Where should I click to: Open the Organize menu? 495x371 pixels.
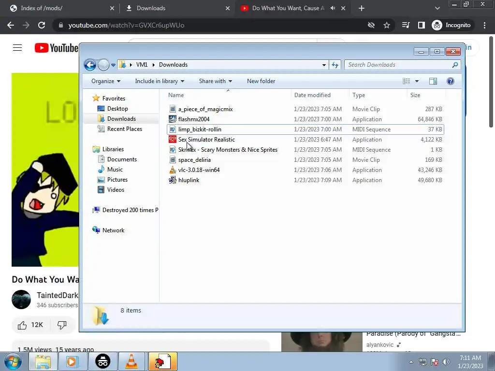coord(106,81)
